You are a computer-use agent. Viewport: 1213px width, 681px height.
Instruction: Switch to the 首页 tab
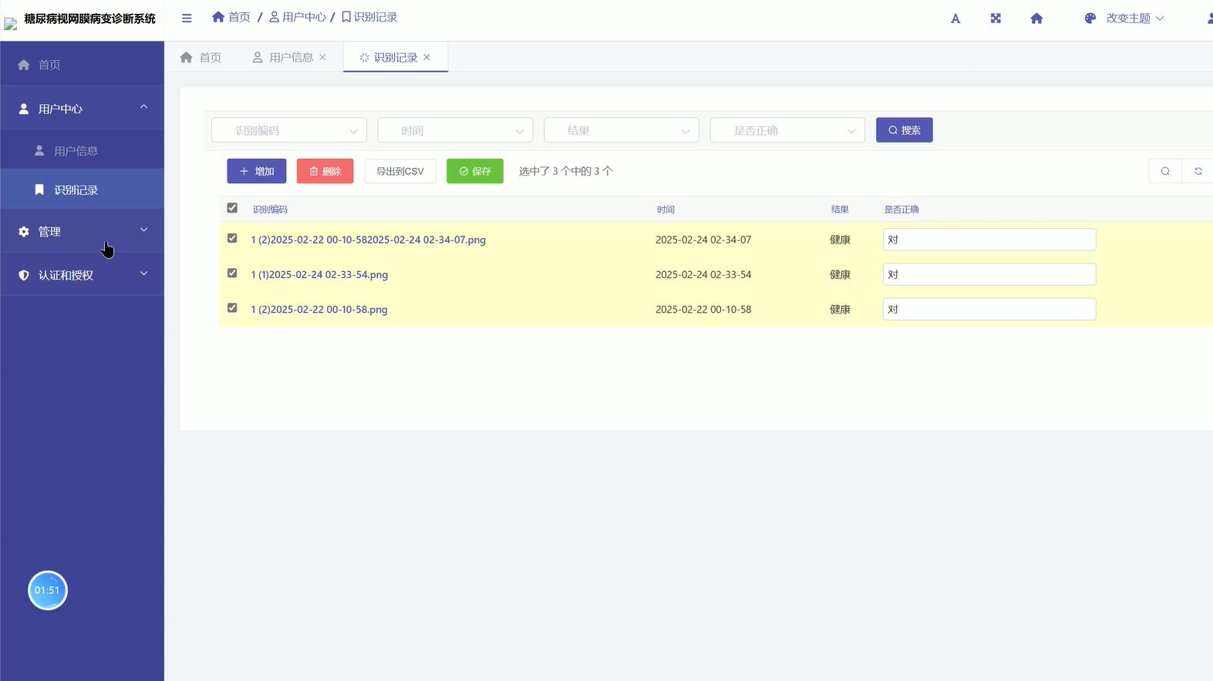pyautogui.click(x=201, y=58)
